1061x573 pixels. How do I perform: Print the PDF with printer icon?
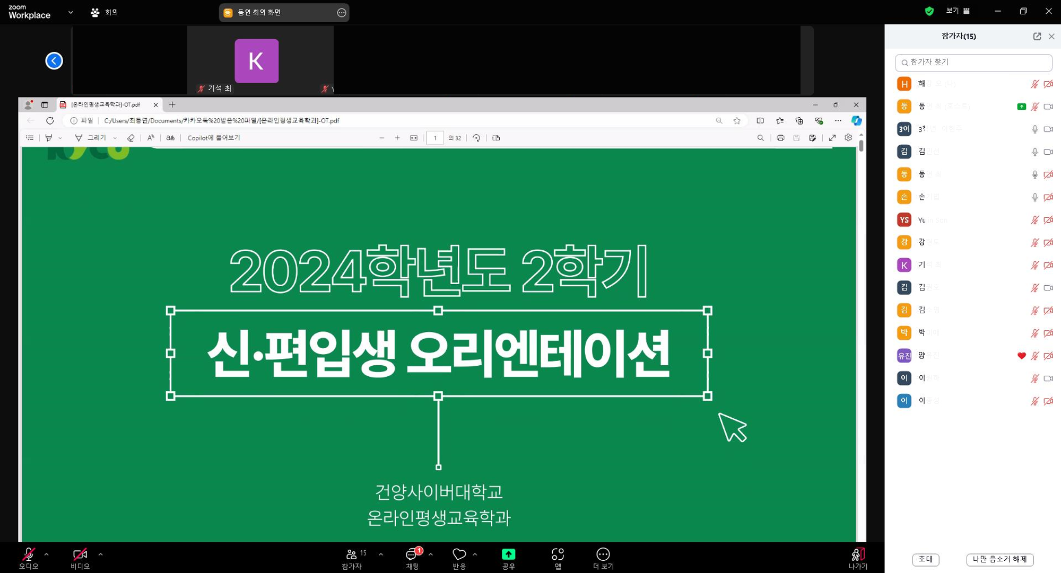(x=780, y=138)
